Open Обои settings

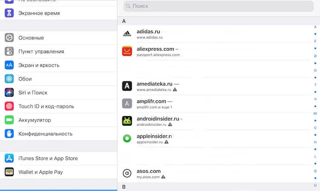point(58,79)
